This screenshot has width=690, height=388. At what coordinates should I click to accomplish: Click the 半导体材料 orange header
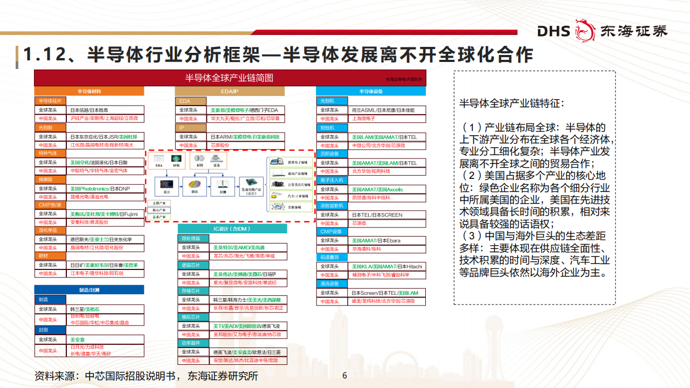coord(89,92)
